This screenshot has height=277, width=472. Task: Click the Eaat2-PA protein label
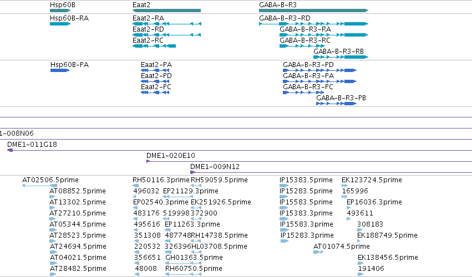pos(156,65)
